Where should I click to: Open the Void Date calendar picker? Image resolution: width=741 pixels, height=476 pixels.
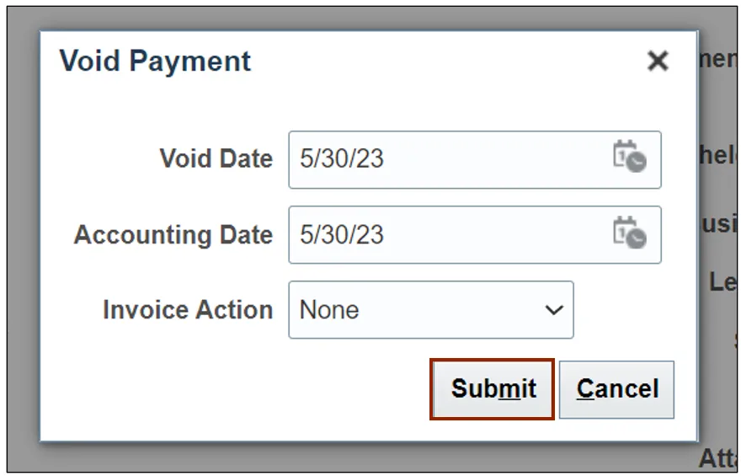pos(629,158)
